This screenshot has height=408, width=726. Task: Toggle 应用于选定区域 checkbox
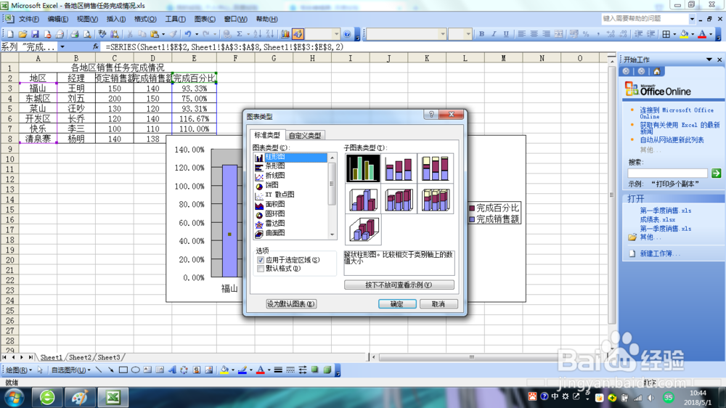[261, 261]
